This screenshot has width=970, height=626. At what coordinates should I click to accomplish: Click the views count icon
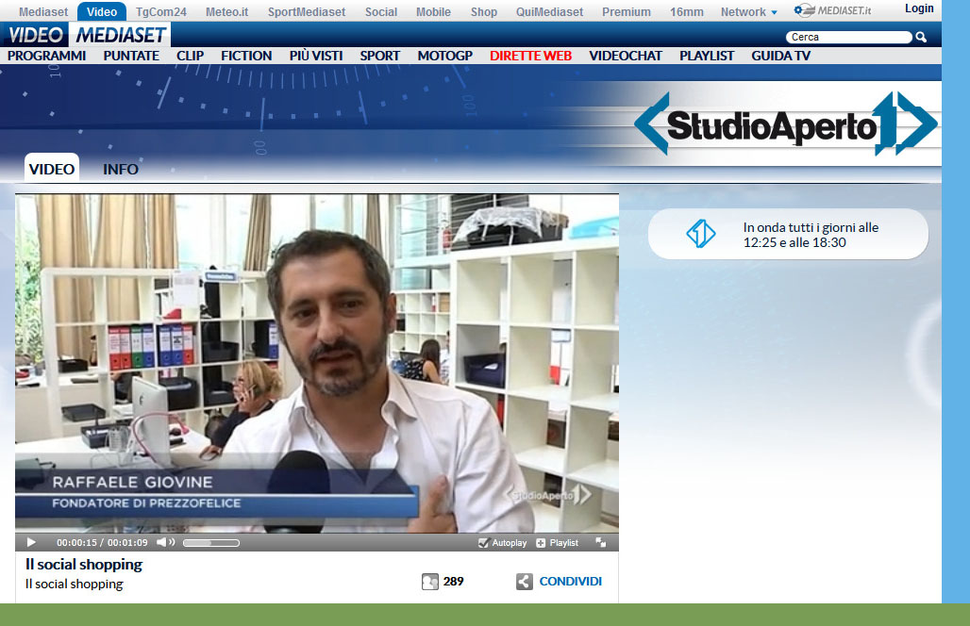(430, 582)
